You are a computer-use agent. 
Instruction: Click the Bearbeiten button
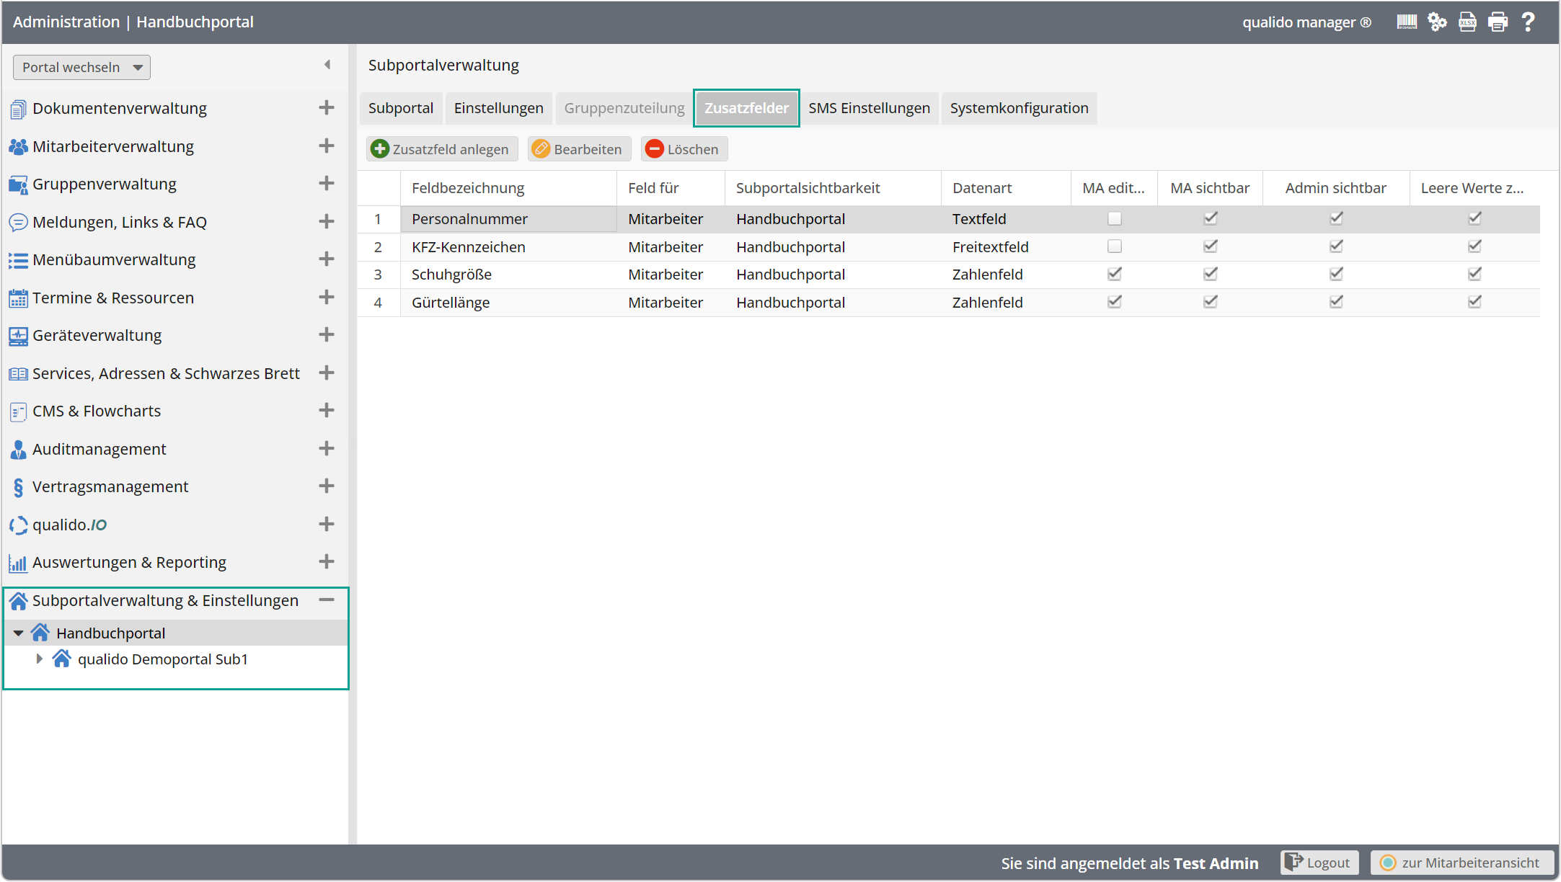[579, 149]
